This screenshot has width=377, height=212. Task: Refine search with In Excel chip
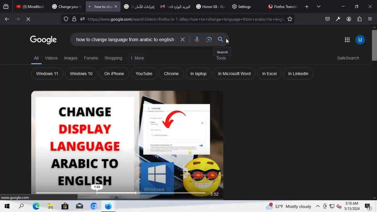coord(269,74)
